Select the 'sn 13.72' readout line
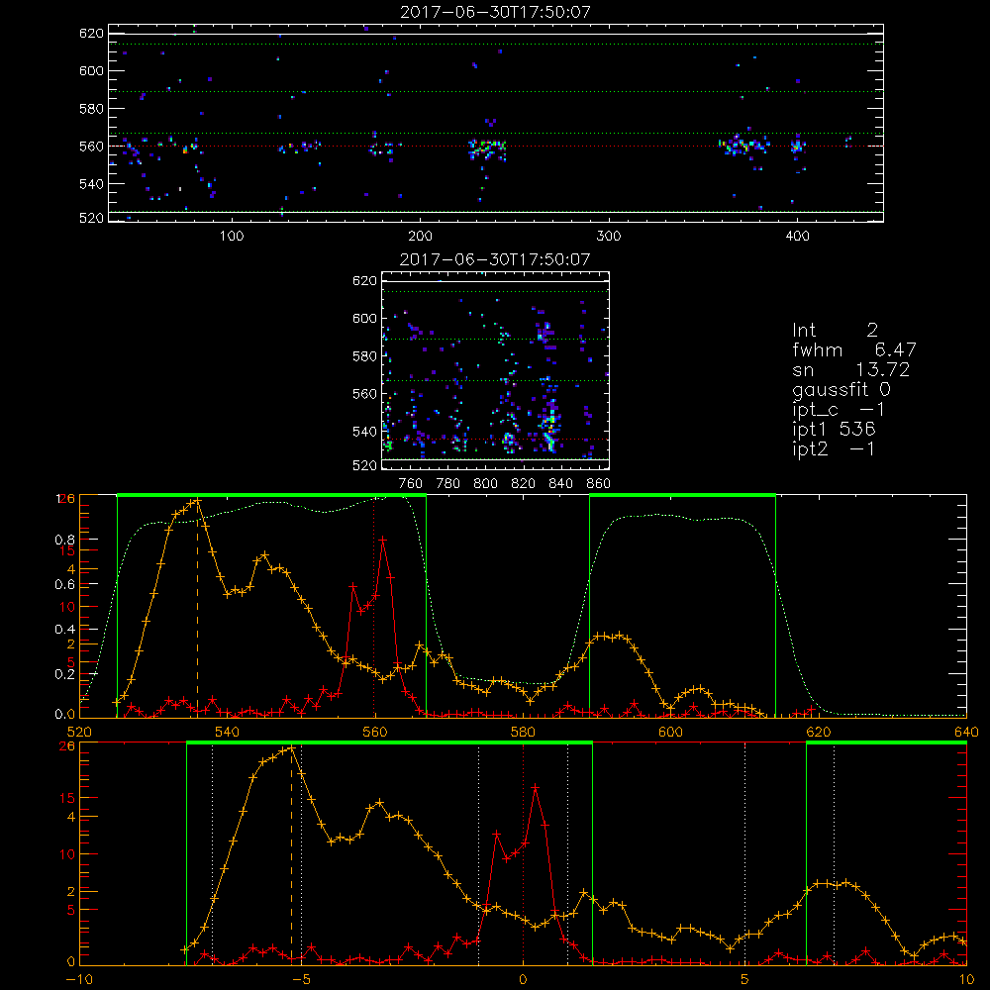 point(850,369)
